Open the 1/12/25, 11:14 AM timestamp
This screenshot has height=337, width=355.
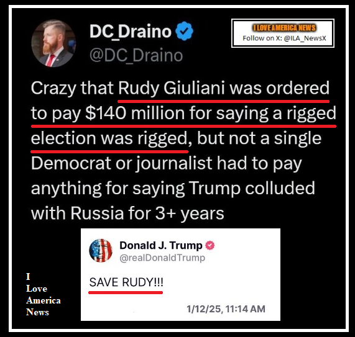(x=226, y=308)
